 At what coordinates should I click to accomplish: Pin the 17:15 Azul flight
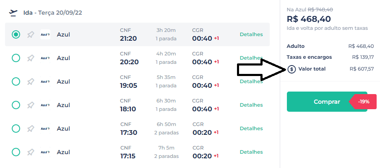[31, 152]
